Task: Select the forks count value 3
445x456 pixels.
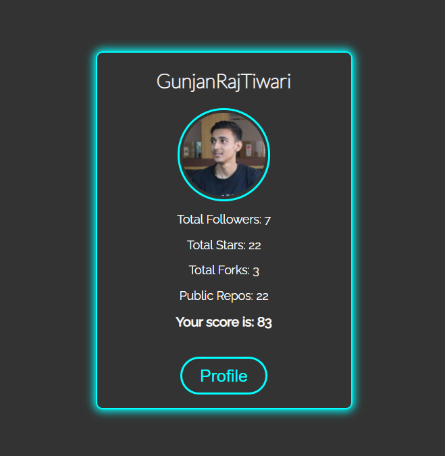Action: click(256, 272)
